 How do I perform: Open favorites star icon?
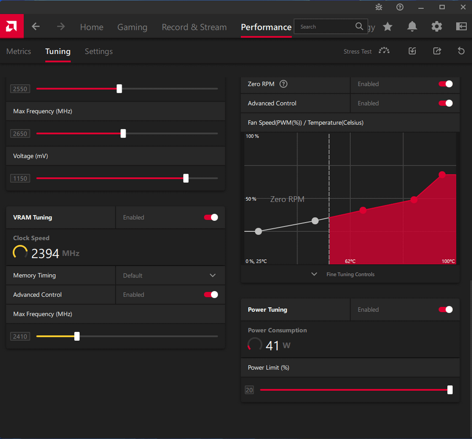tap(387, 27)
